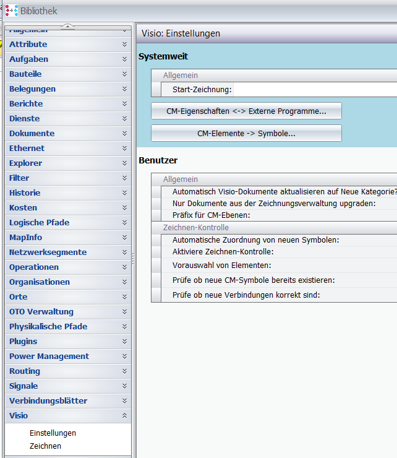Image resolution: width=397 pixels, height=458 pixels.
Task: Click the Benutzer heading
Action: 158,160
